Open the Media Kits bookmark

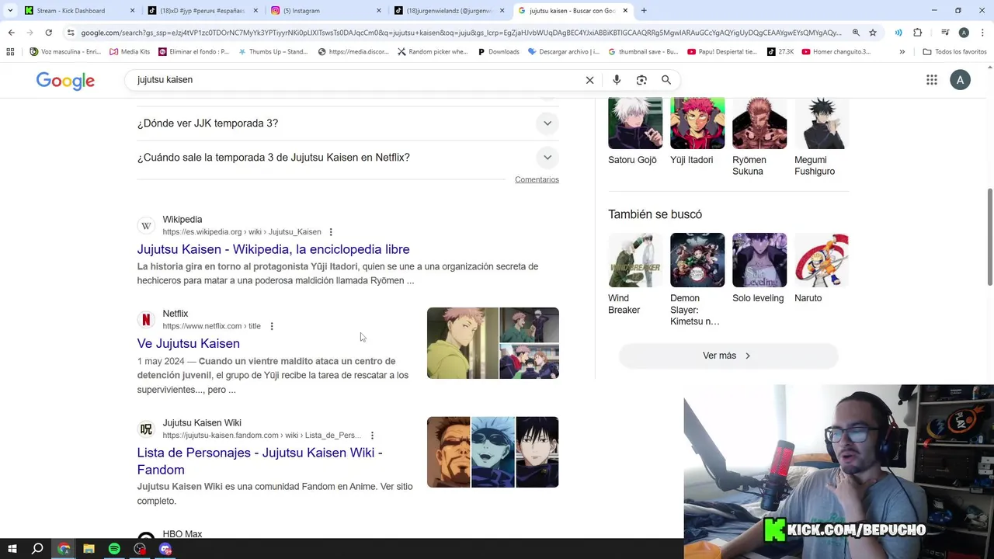tap(130, 52)
